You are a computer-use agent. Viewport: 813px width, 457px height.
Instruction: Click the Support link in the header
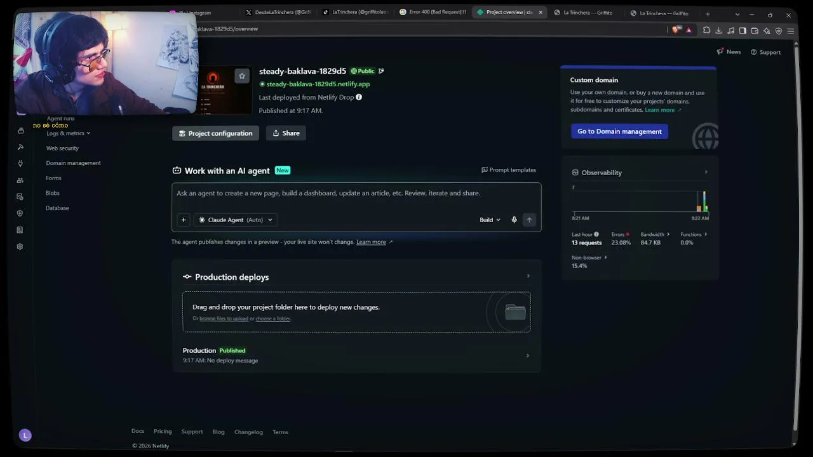(765, 52)
